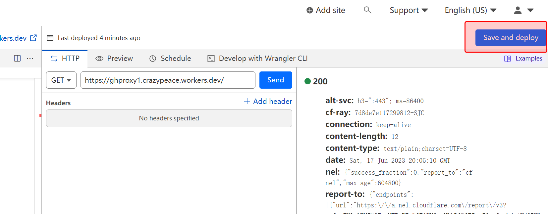The height and width of the screenshot is (214, 548).
Task: Send the HTTP request
Action: click(x=275, y=80)
